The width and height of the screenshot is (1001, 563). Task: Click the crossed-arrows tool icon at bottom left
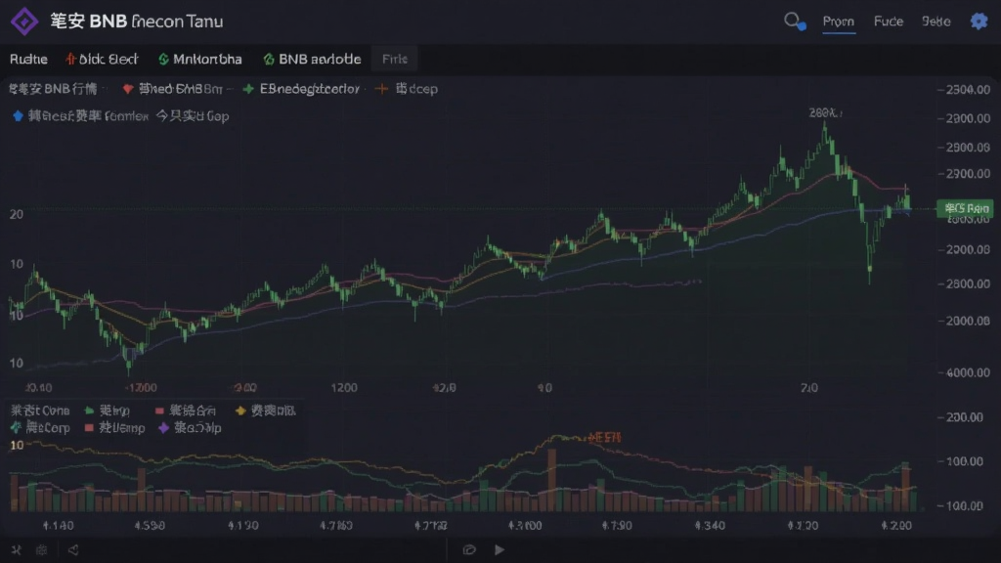(x=17, y=549)
